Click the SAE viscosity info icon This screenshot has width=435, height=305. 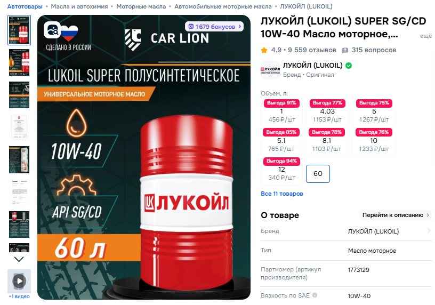[315, 295]
